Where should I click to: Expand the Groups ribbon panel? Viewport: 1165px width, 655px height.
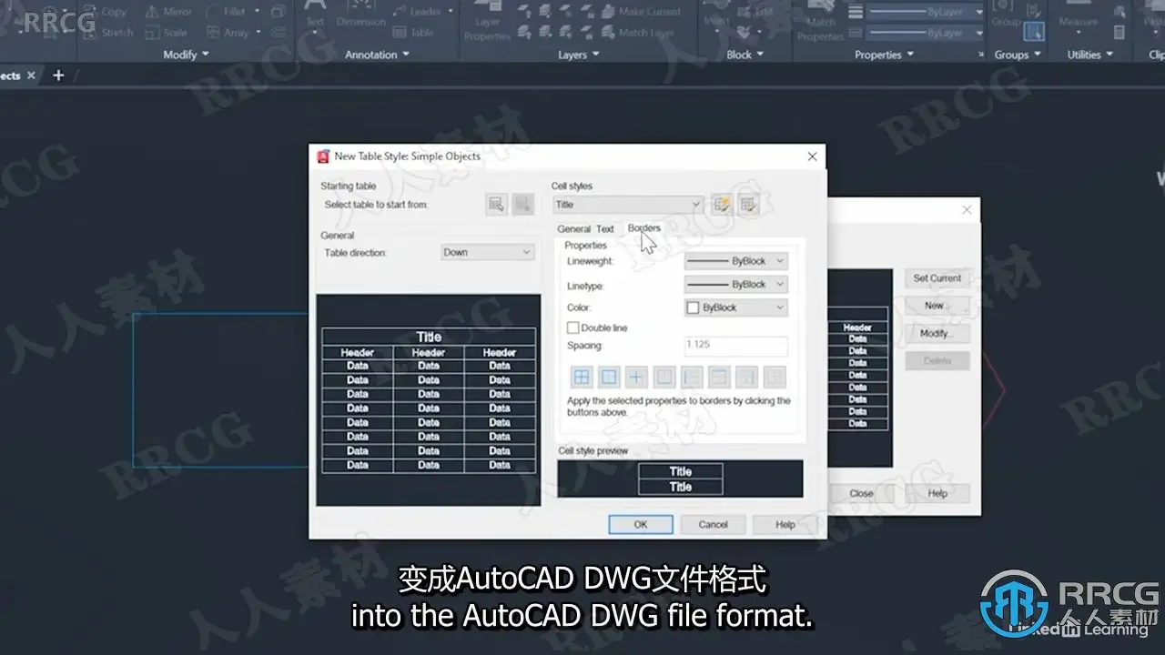click(1018, 55)
